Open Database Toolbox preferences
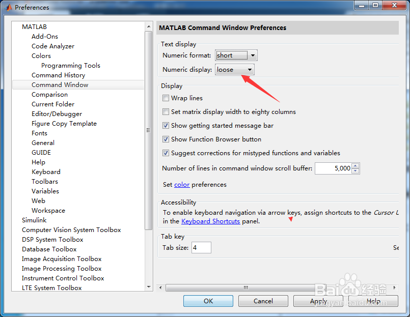410x317 pixels. click(x=49, y=249)
